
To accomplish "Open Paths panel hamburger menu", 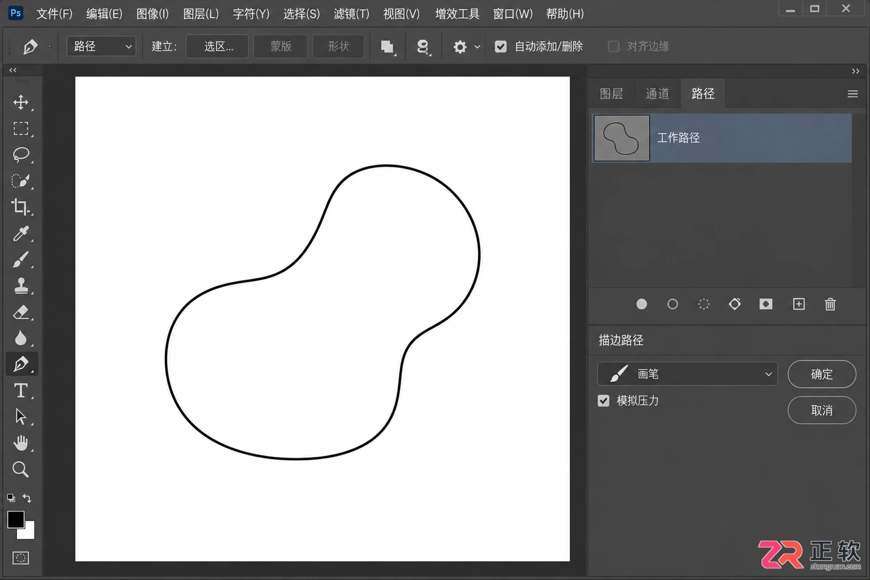I will click(x=852, y=94).
